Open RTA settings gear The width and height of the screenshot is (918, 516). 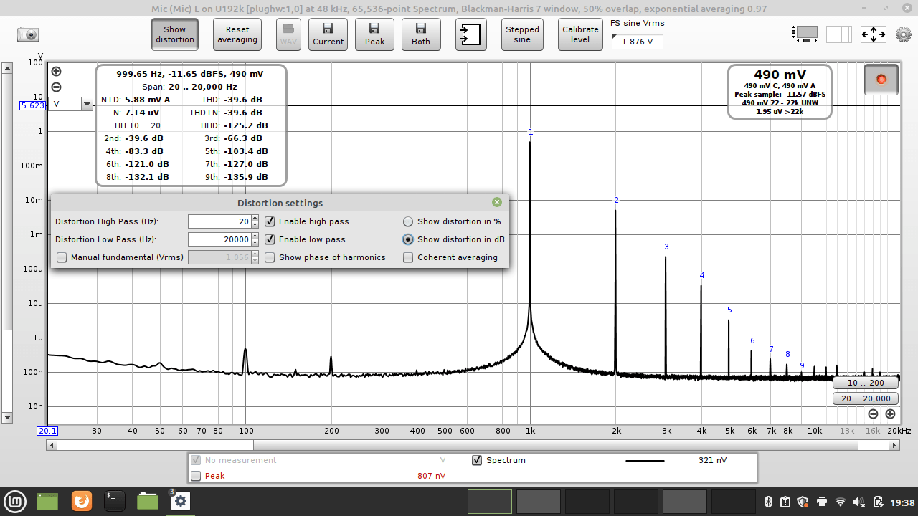(904, 34)
